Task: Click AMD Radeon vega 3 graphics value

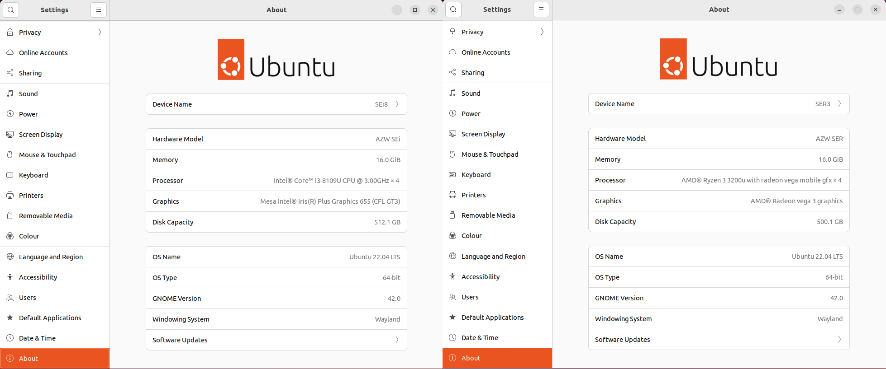Action: click(797, 201)
